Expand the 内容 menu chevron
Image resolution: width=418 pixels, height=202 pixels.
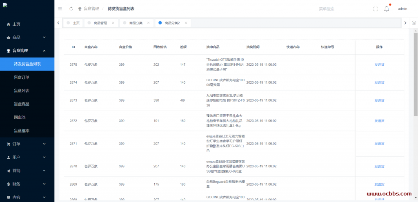(44, 197)
